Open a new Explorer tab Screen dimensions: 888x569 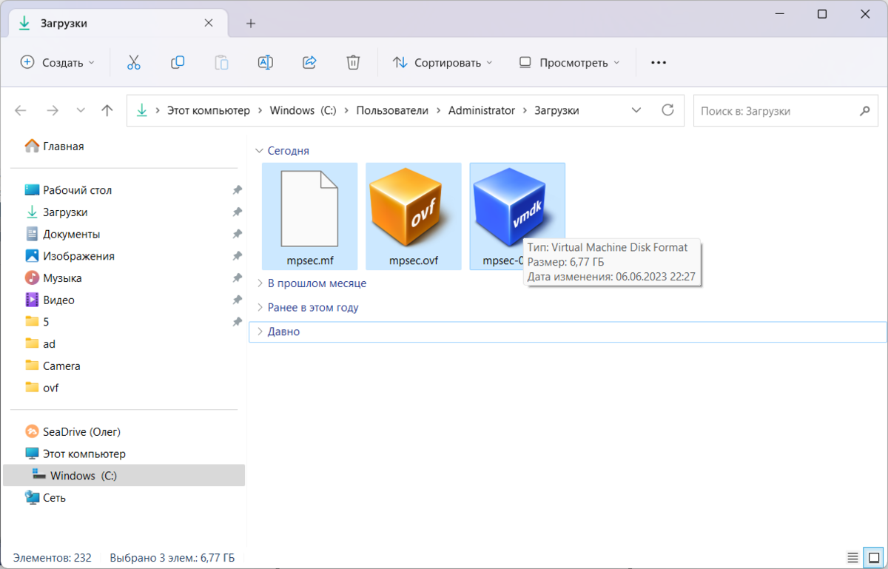(250, 23)
